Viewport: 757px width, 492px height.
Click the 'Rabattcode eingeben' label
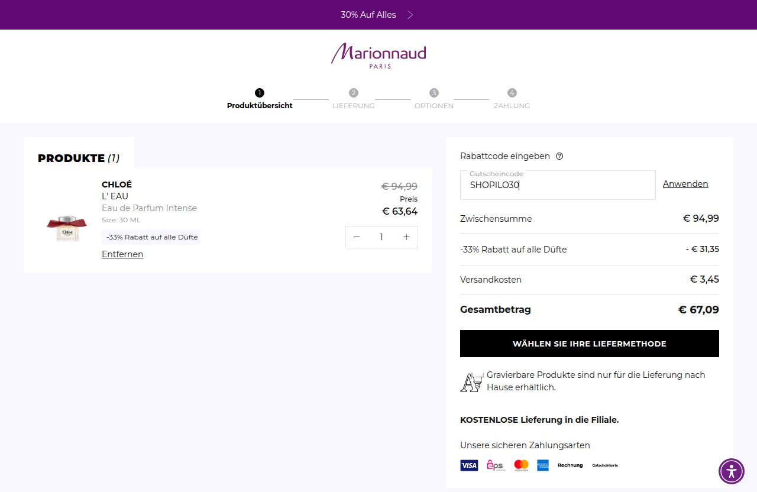click(505, 156)
